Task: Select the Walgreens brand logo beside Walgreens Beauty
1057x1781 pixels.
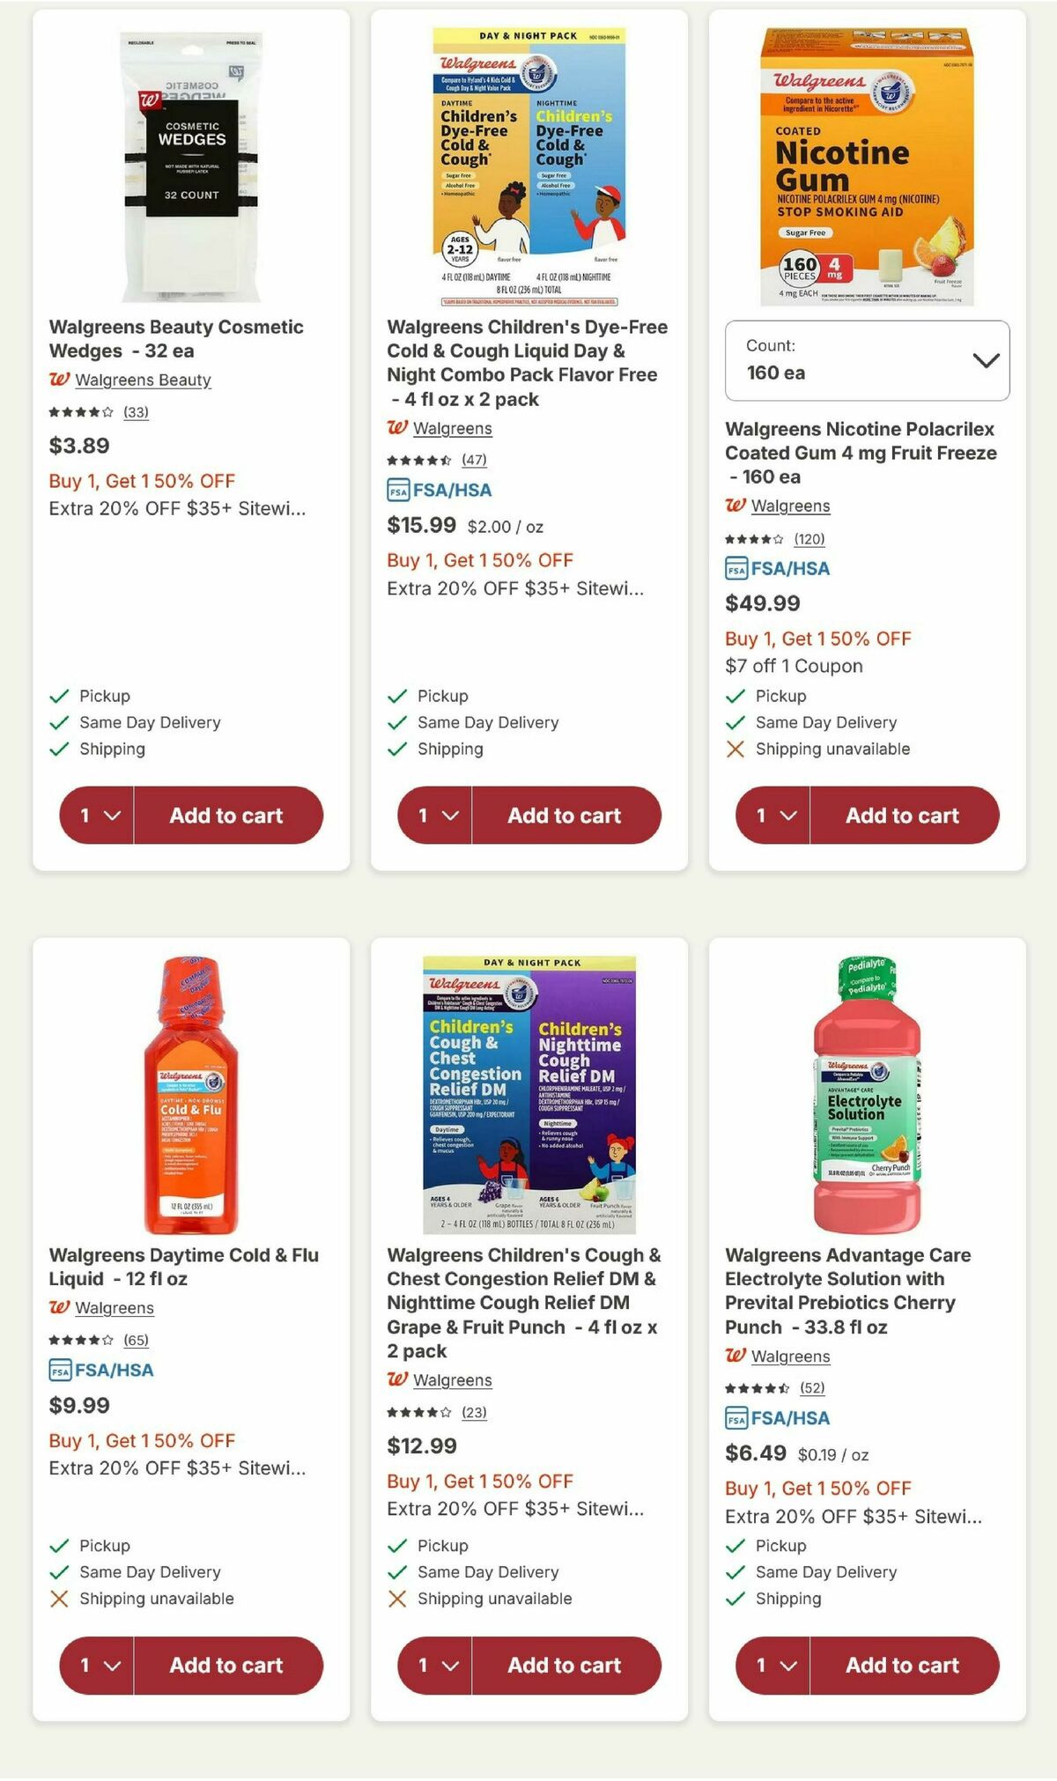Action: 60,380
